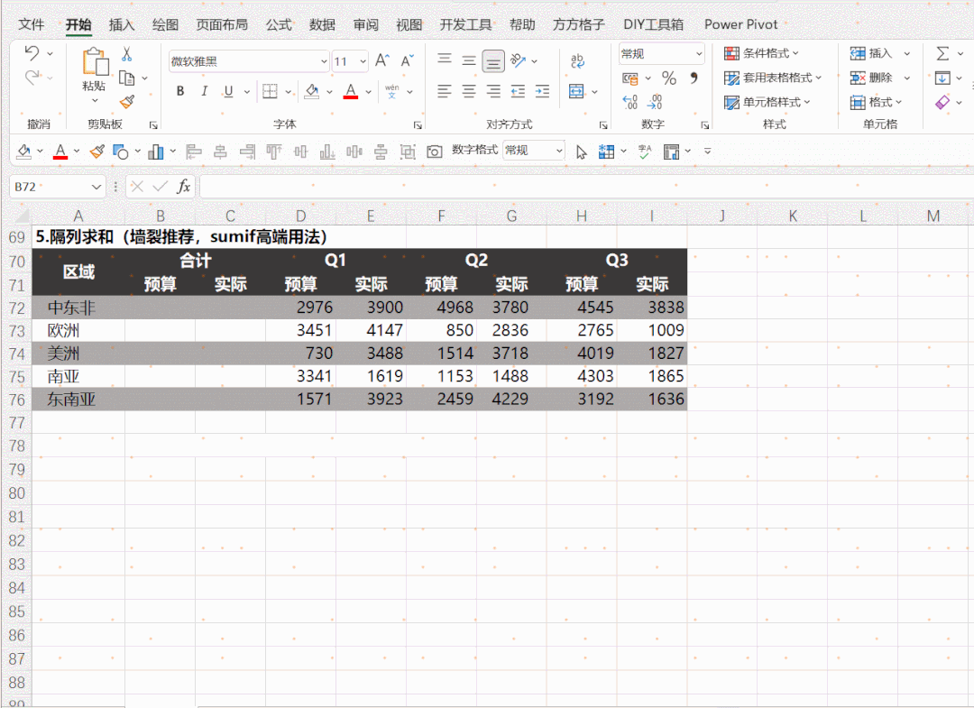Click the Wrap Text icon

[577, 60]
